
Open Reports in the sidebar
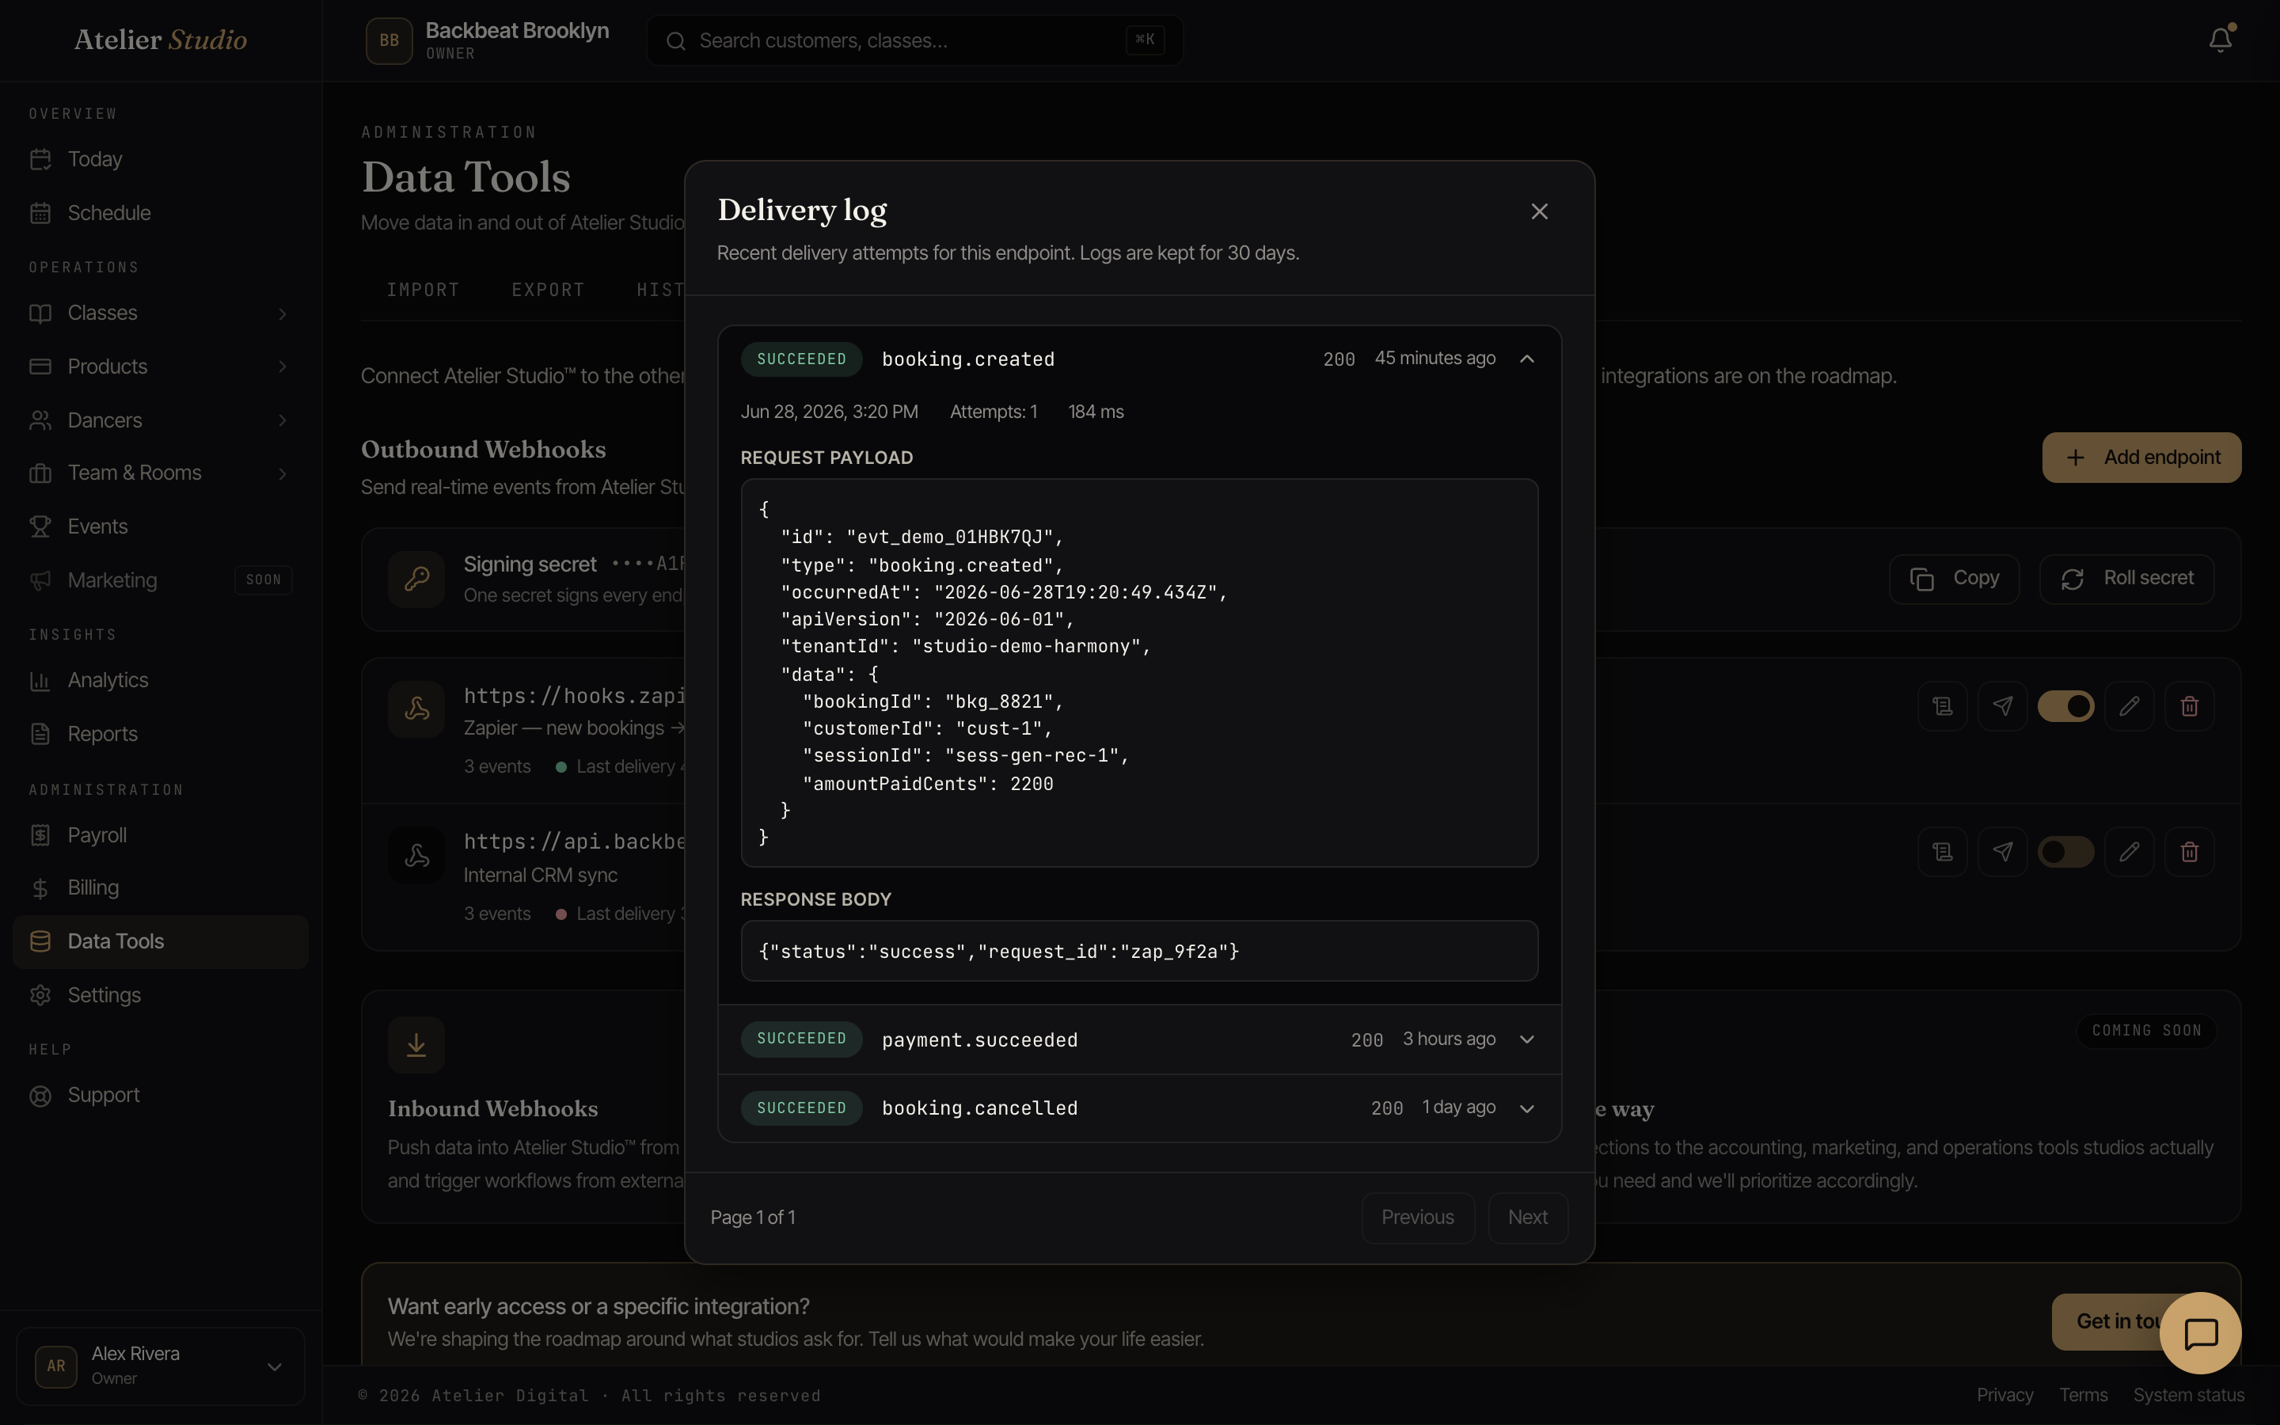[160, 734]
